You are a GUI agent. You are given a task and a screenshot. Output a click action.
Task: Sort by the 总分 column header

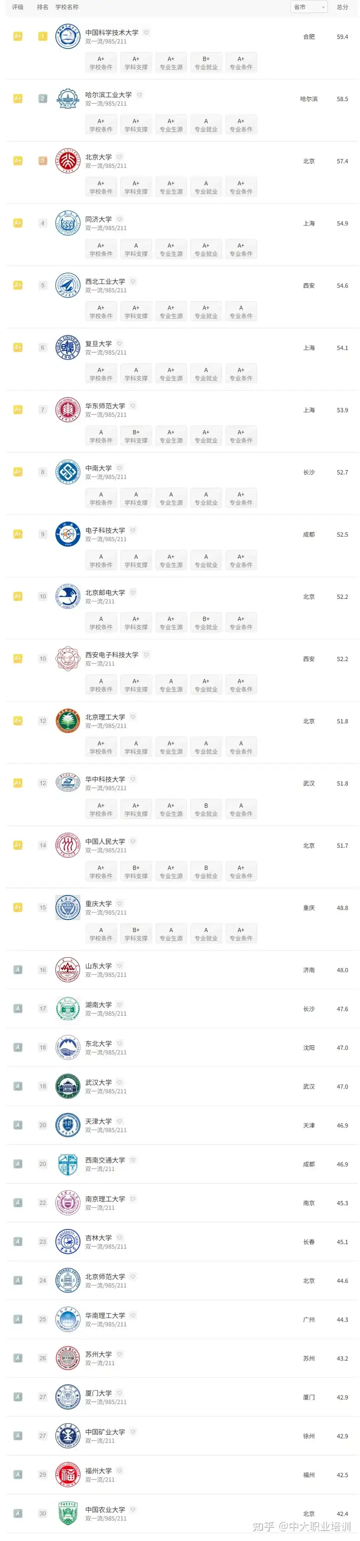342,7
